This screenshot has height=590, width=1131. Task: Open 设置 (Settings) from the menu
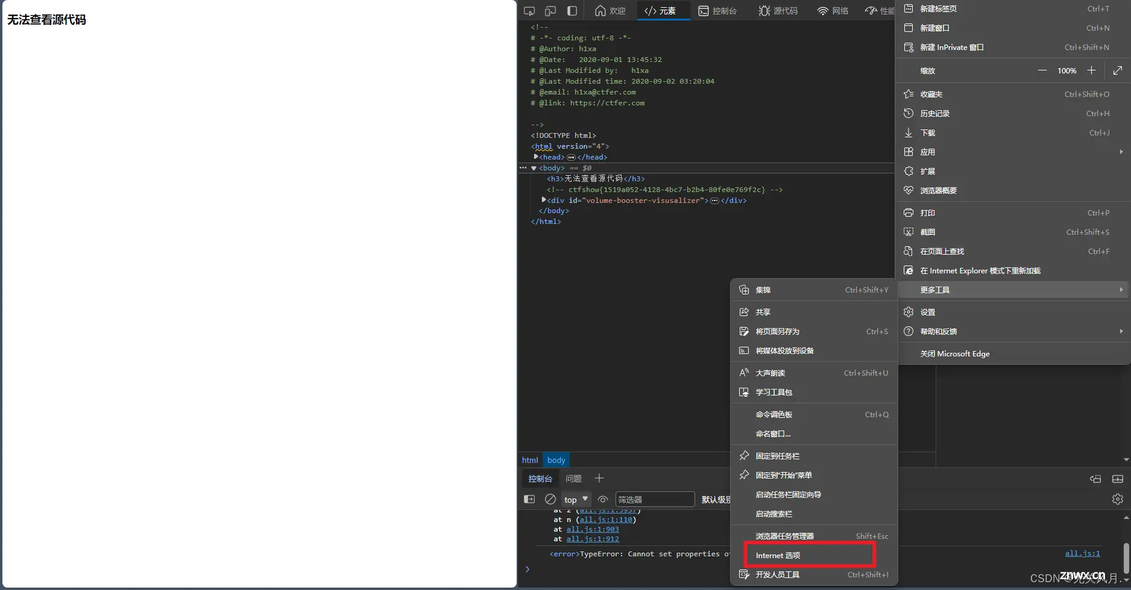[x=1013, y=312]
